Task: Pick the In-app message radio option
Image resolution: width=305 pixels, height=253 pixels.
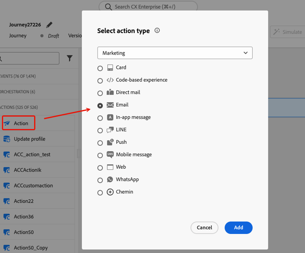Action: (x=100, y=118)
